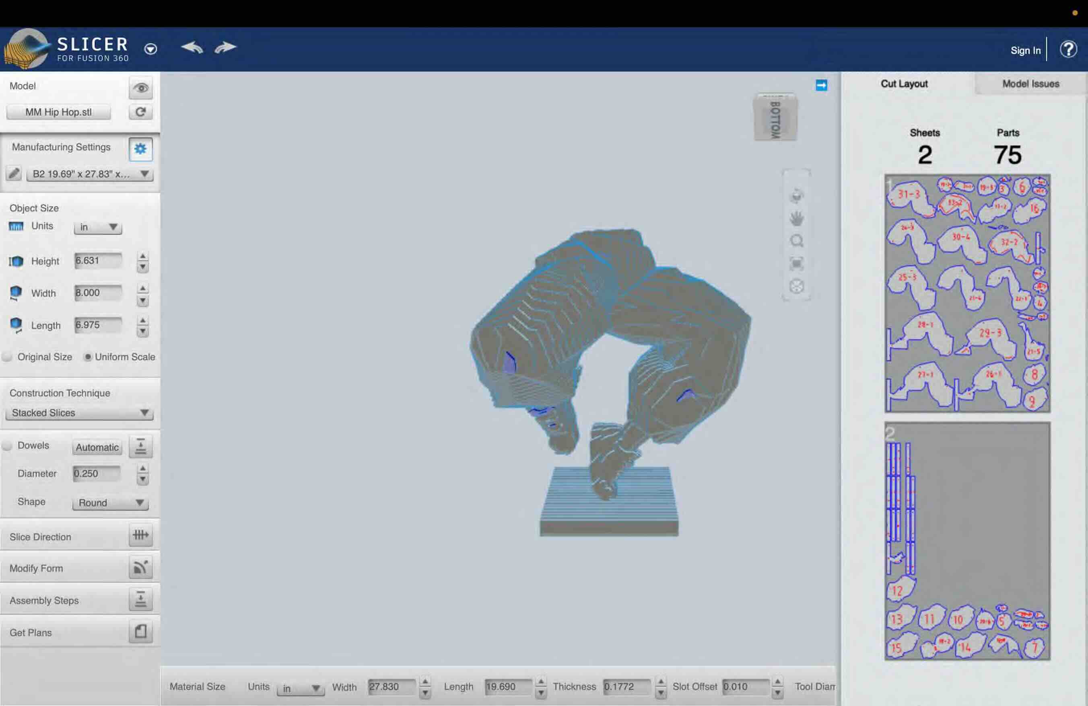Click the Sign In link
Screen dimensions: 1088x706
(x=1025, y=50)
